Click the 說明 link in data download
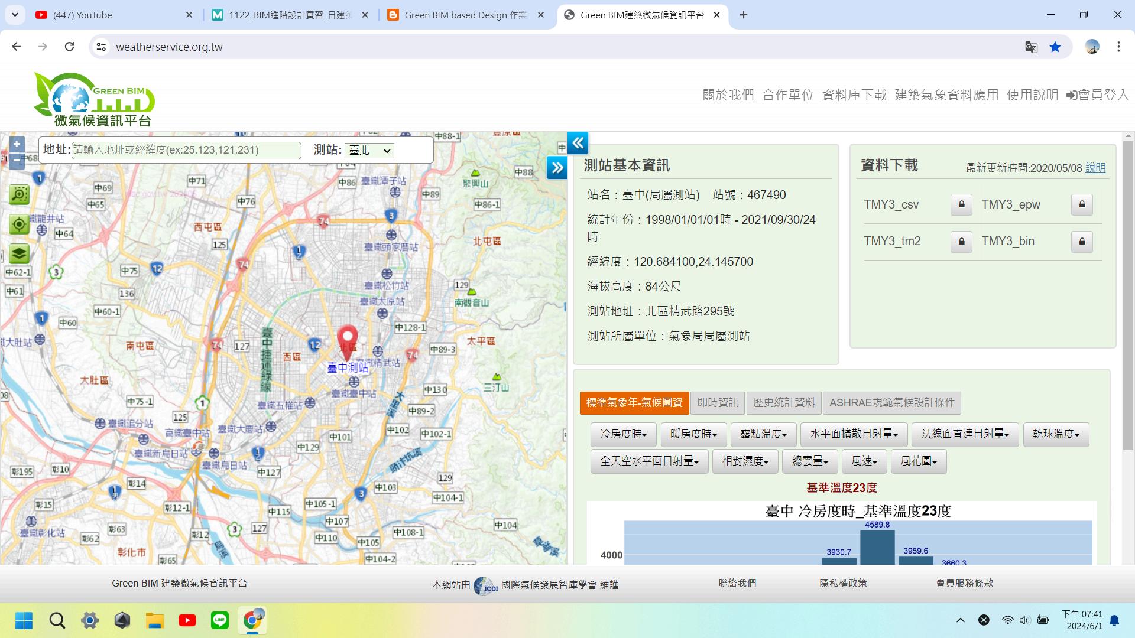The image size is (1135, 638). pos(1095,168)
